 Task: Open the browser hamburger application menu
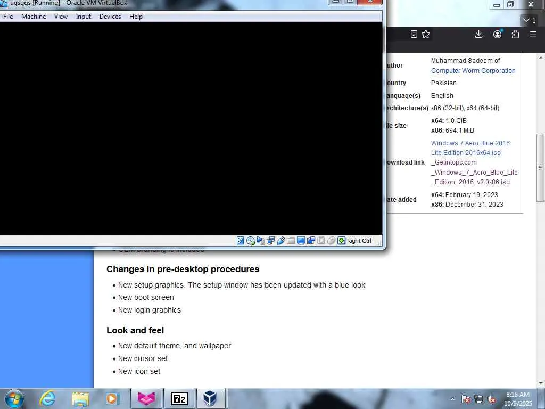click(533, 34)
